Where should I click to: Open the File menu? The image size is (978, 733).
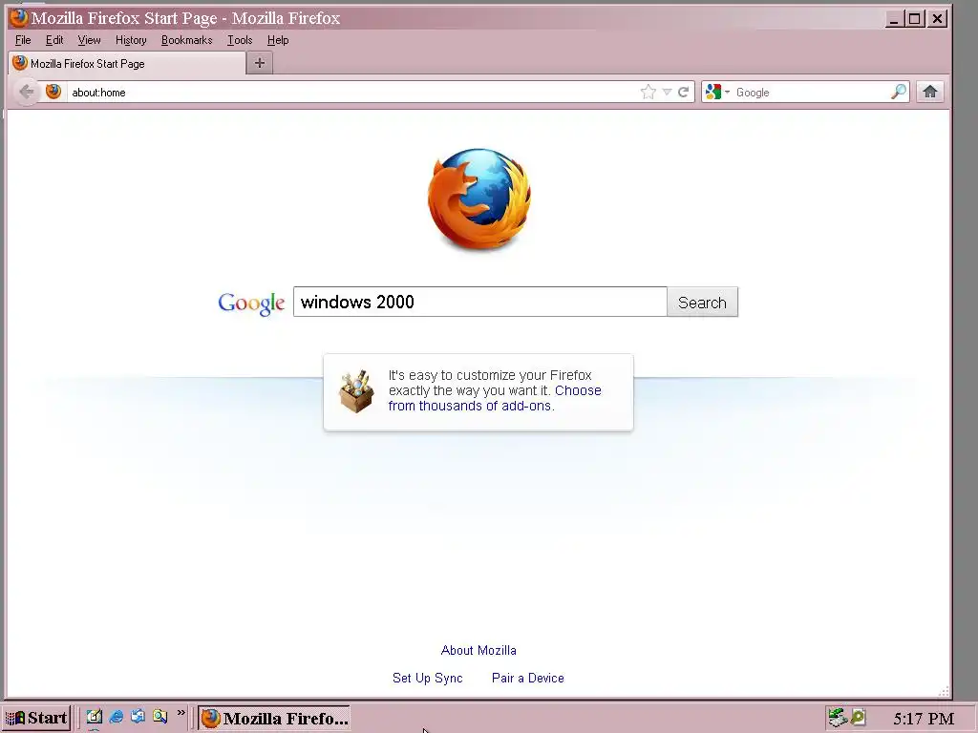coord(23,40)
